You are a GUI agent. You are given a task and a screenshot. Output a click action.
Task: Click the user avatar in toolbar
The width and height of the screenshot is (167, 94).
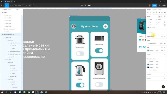(150, 5)
